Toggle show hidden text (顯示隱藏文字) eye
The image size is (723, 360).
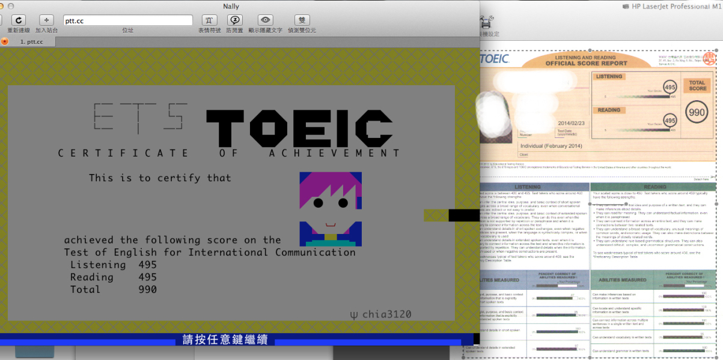pos(265,20)
